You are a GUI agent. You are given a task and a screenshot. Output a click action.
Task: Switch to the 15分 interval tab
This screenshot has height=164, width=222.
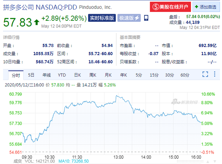154,75
